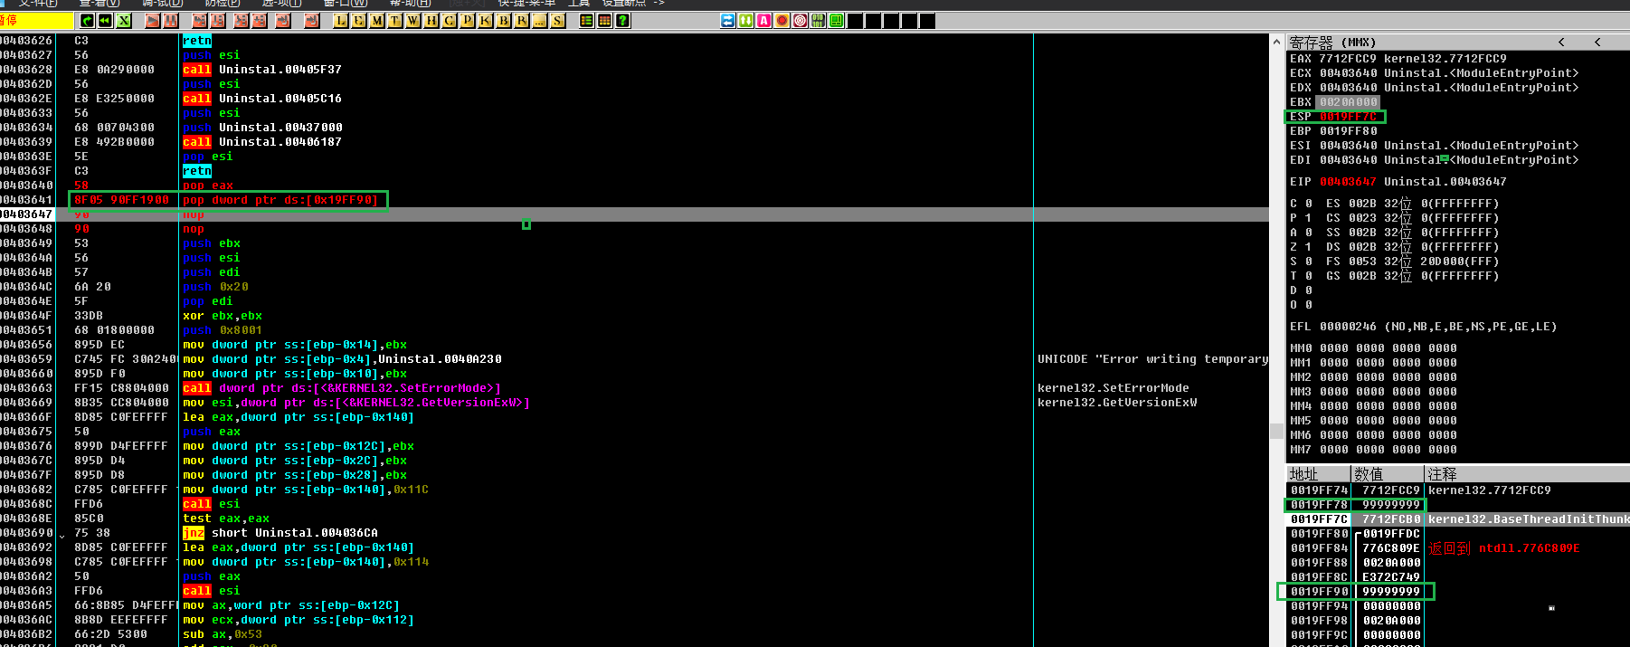Open the Threads window (T button)
The width and height of the screenshot is (1630, 647).
(x=394, y=21)
